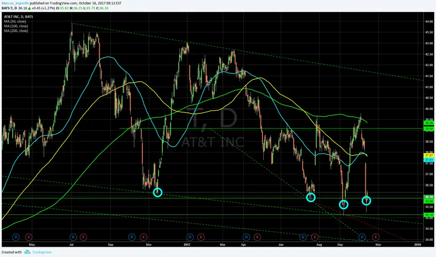Select the MA (200, close) indicator label
This screenshot has height=257, width=436.
(16, 31)
